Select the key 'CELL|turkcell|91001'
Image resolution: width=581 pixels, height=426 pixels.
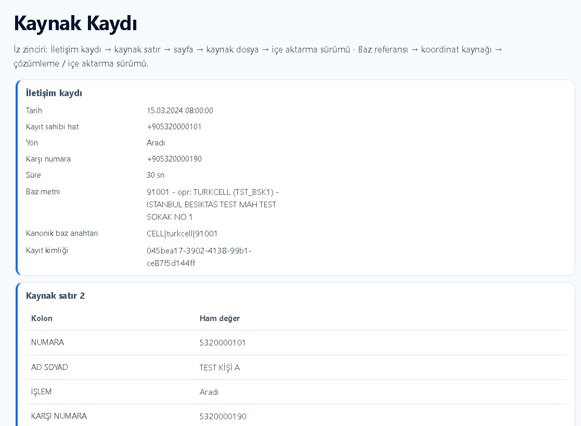(x=182, y=234)
